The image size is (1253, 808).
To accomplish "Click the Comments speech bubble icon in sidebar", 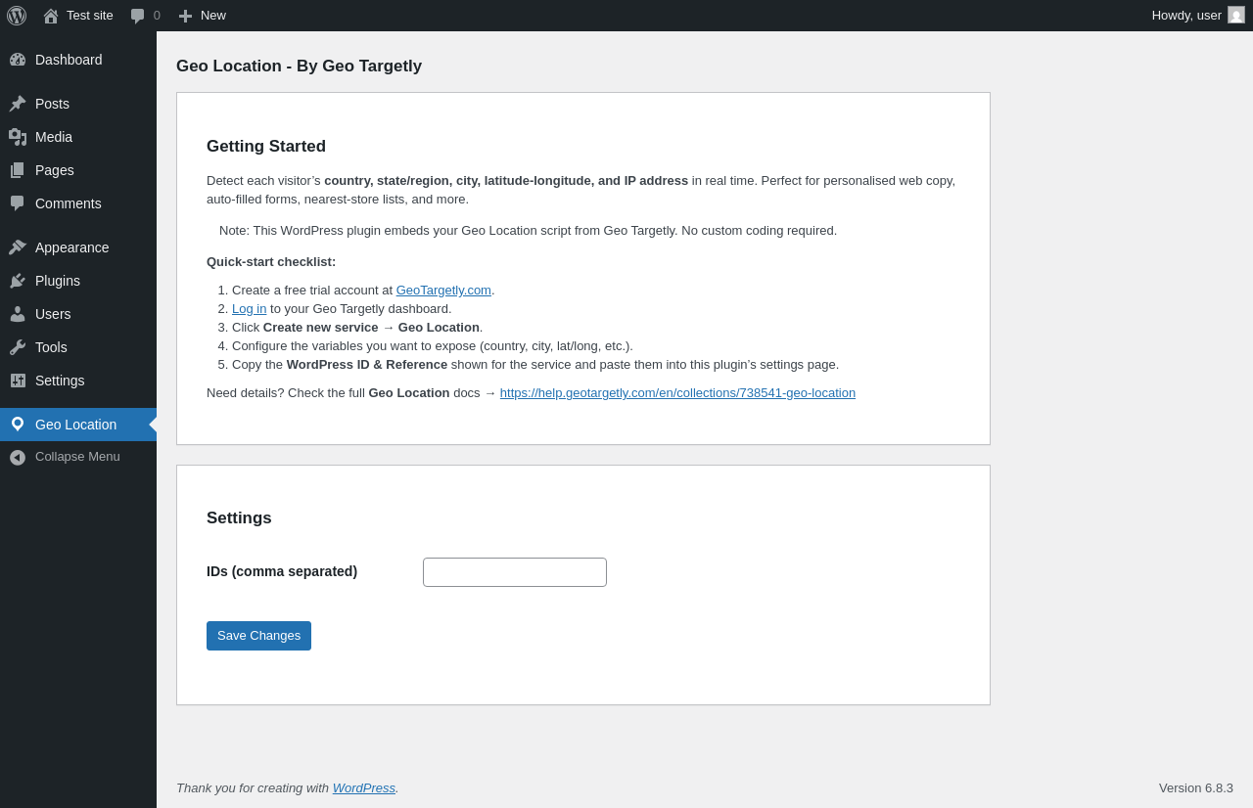I will coord(18,203).
